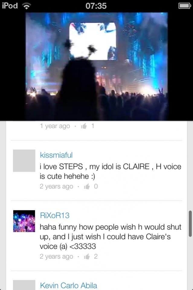Open RiXoR13's channel via username
193x290 pixels.
coord(55,216)
